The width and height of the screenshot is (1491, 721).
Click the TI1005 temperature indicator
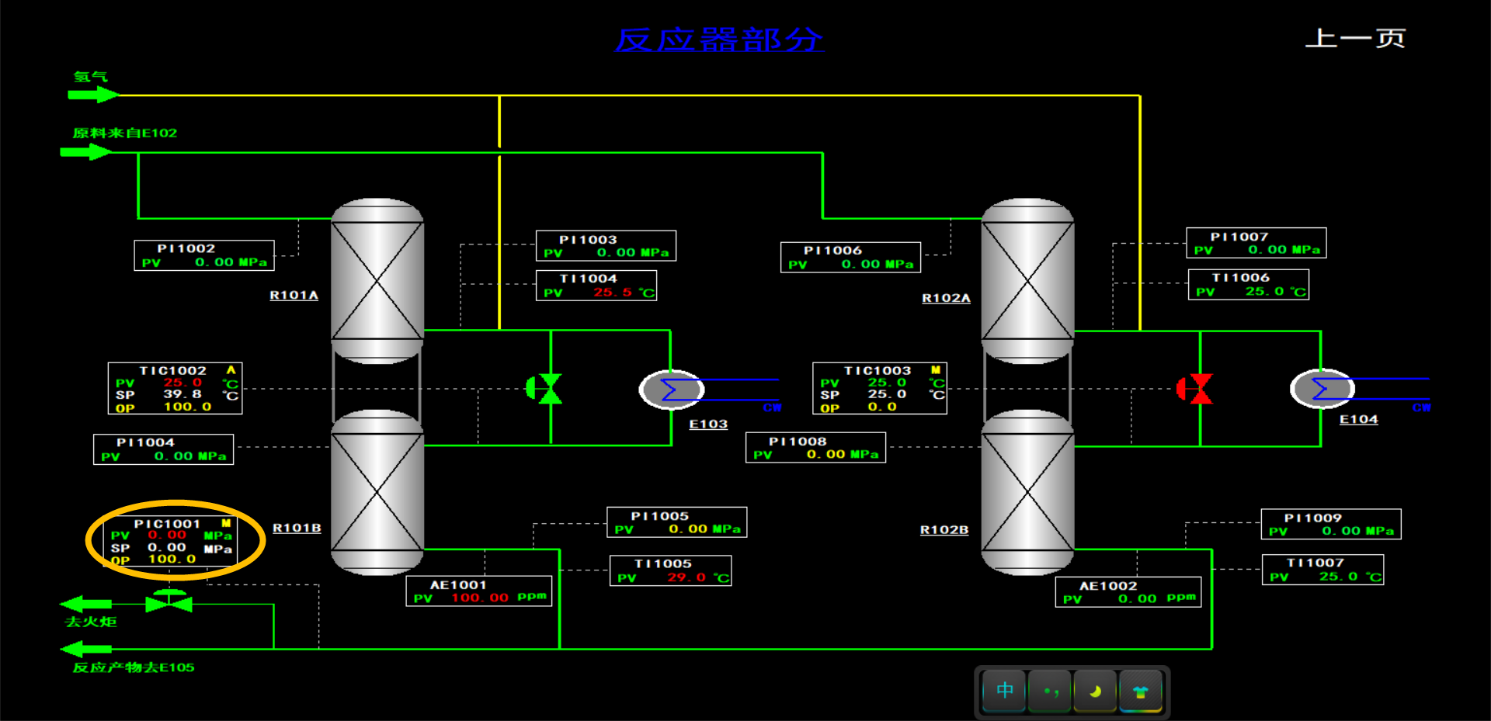pos(671,570)
